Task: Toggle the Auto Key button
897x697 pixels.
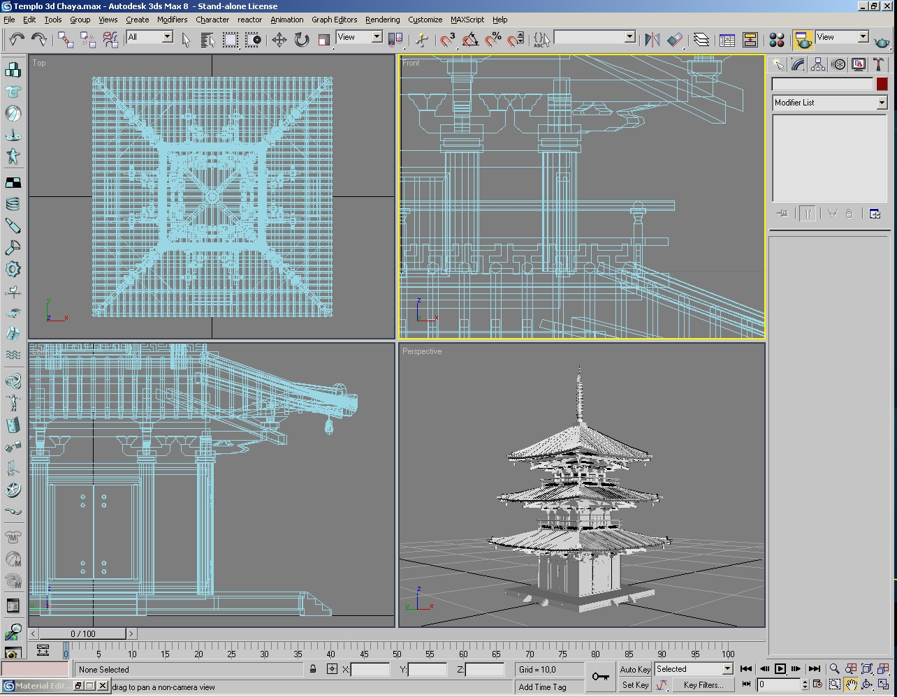Action: pyautogui.click(x=635, y=669)
